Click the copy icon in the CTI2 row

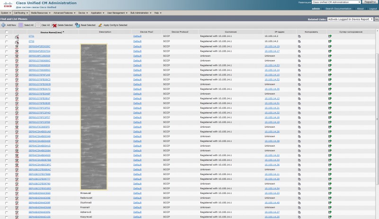point(299,41)
